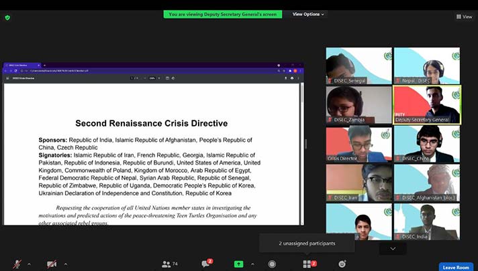Screen dimensions: 478x271
Task: Change layout with the View button
Action: click(463, 17)
